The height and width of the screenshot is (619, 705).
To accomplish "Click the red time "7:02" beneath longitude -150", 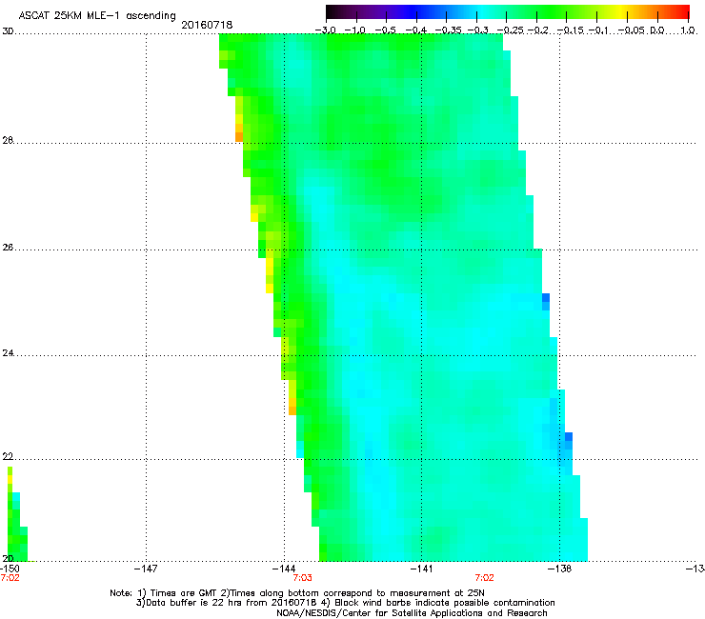I will point(10,578).
